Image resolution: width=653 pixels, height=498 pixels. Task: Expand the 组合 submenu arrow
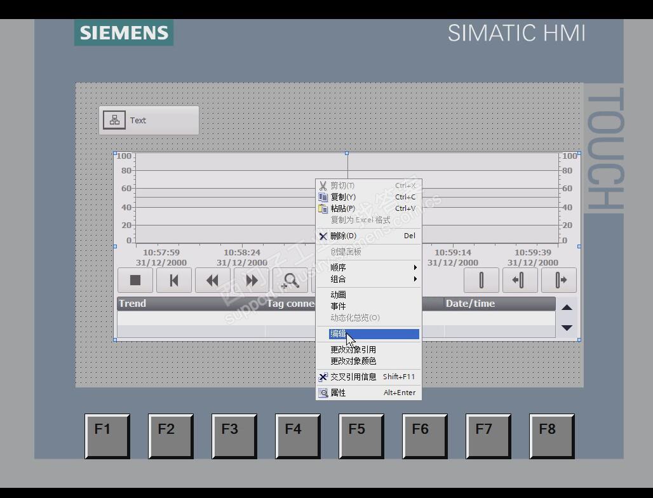click(x=415, y=279)
